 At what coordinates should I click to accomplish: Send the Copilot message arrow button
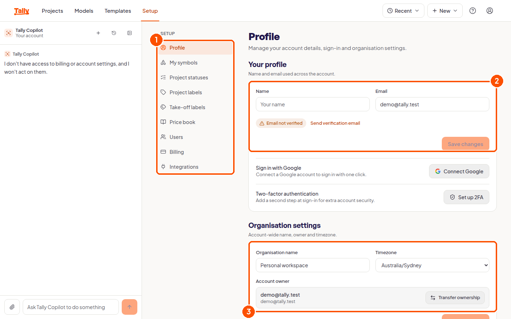click(x=130, y=307)
